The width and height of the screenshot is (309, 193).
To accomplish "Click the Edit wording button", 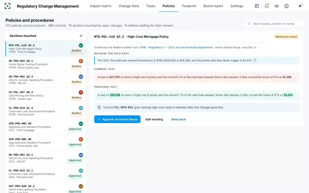I will tap(154, 119).
